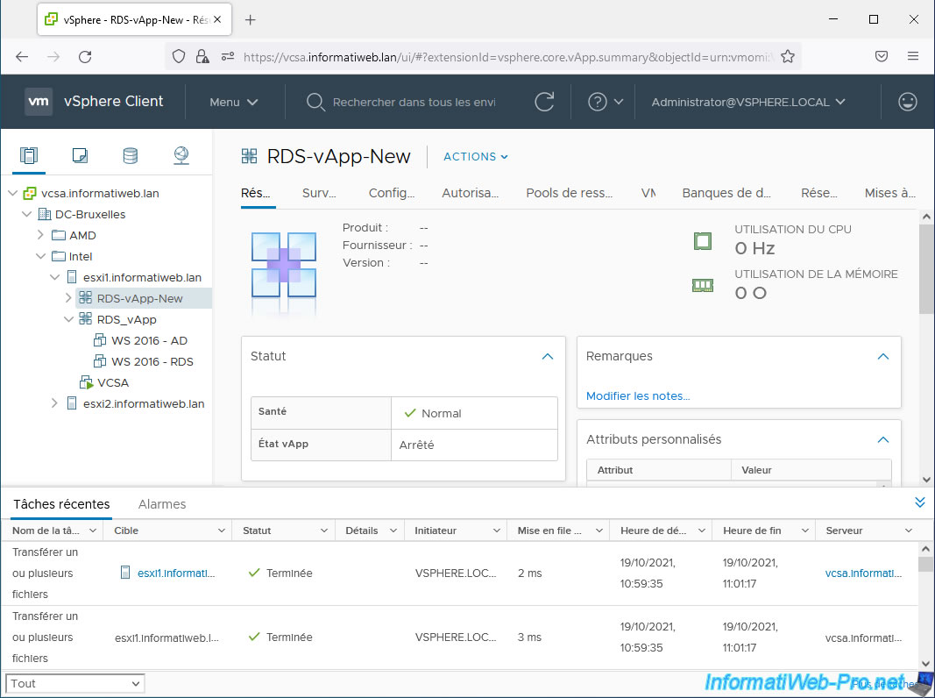Bookmark this page with the star icon
The image size is (935, 698).
point(788,57)
